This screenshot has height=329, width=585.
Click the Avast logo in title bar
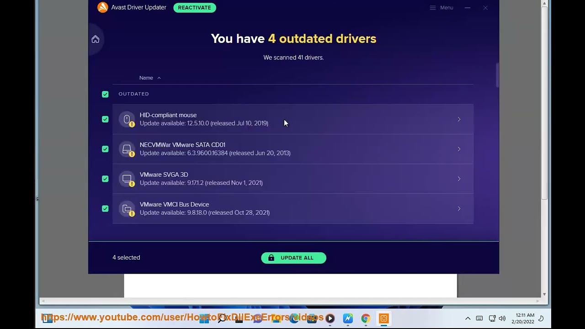[103, 7]
